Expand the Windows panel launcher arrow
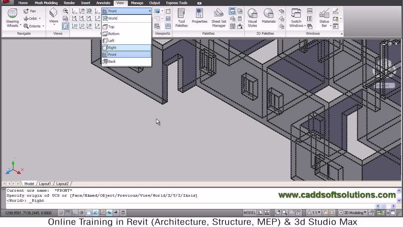 [x=342, y=34]
